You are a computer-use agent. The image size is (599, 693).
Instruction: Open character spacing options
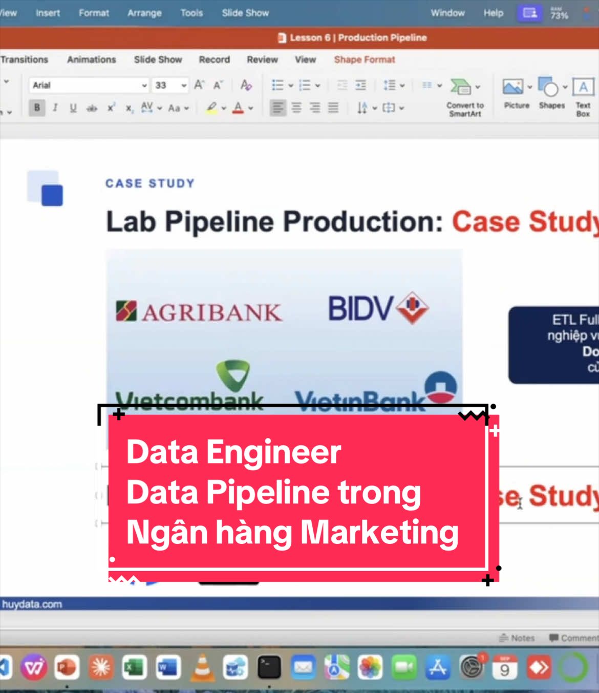(x=151, y=108)
